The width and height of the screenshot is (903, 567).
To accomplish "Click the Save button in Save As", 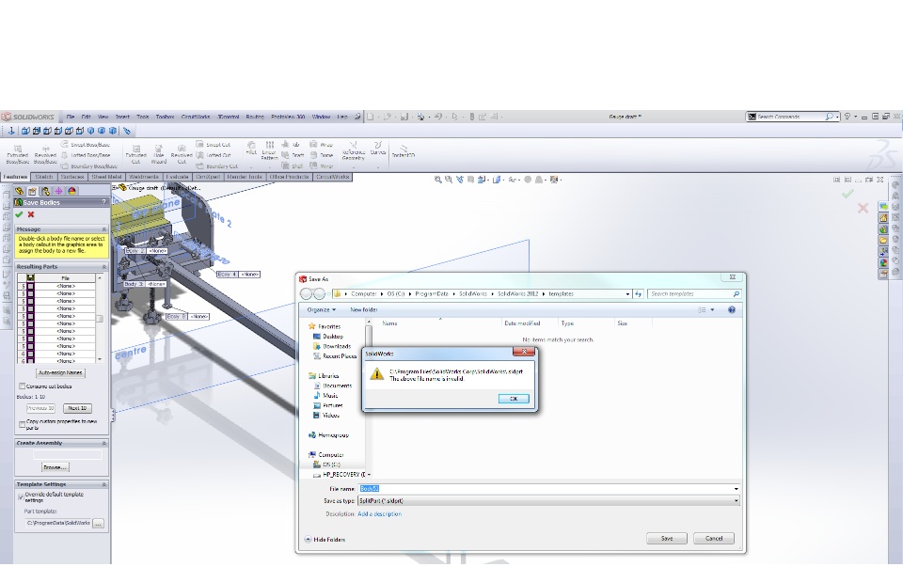I will tap(667, 538).
